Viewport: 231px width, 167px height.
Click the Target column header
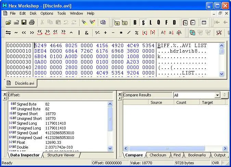[x=213, y=102]
